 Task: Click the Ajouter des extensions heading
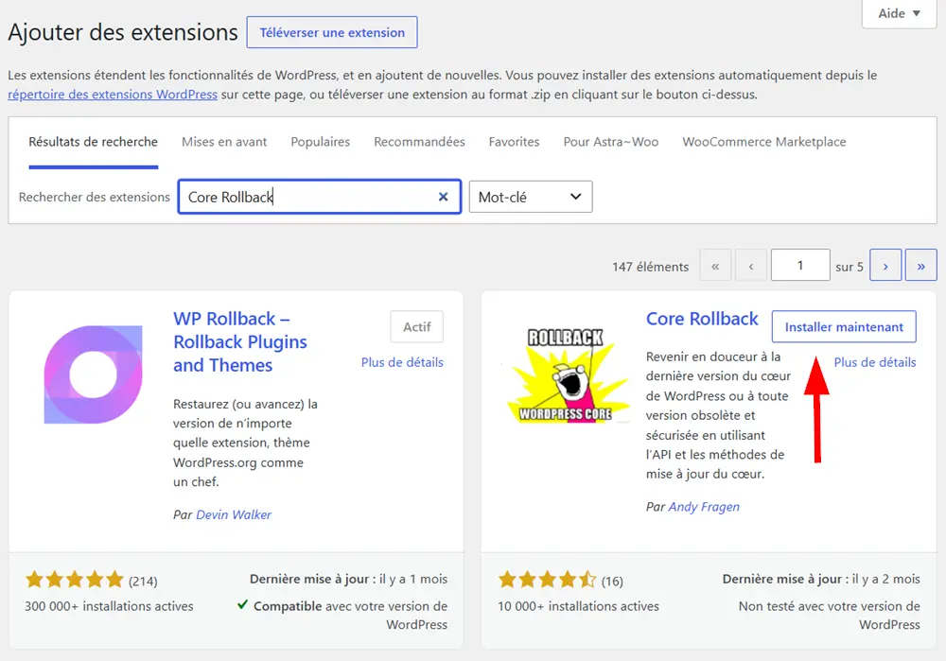click(123, 32)
